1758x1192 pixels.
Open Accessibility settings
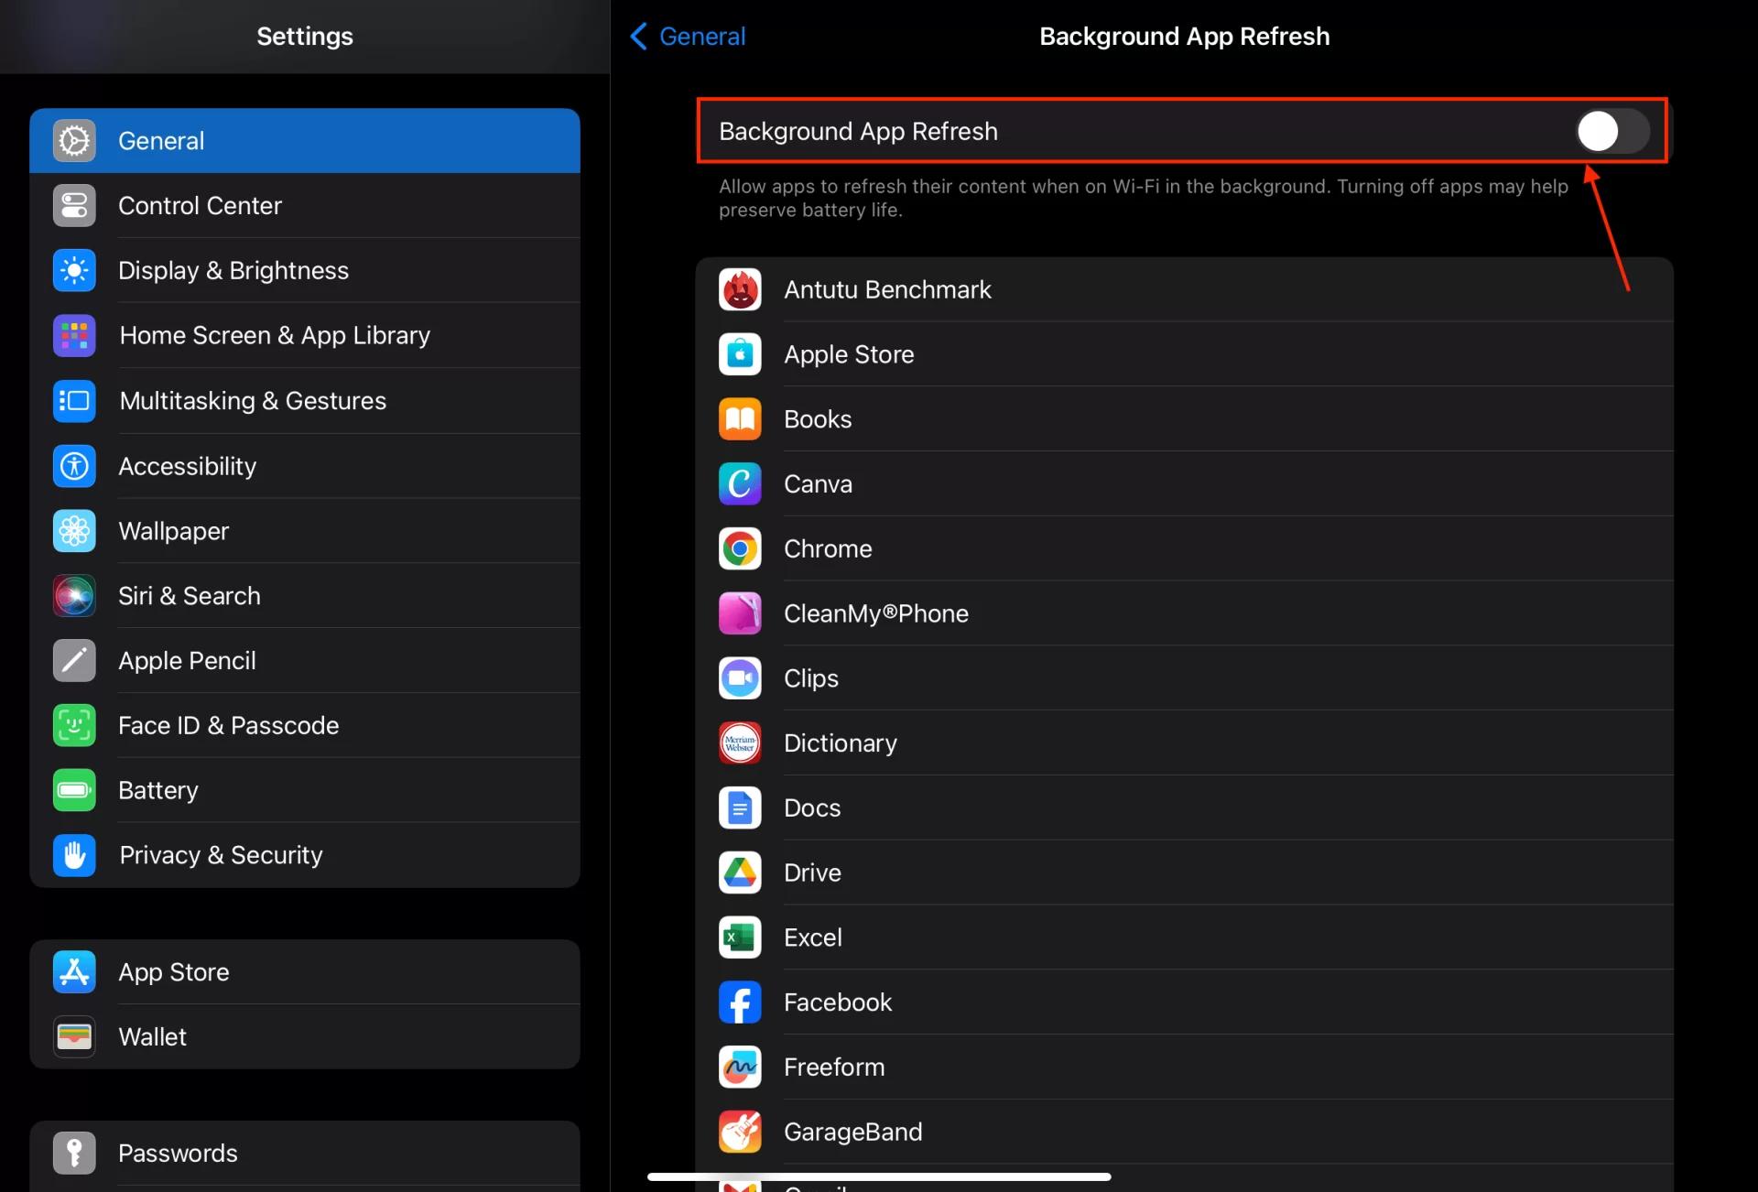pyautogui.click(x=305, y=466)
